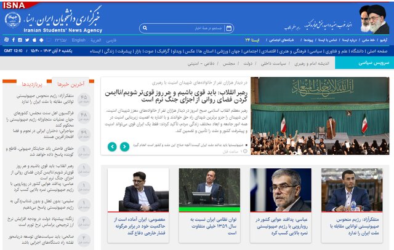The height and width of the screenshot is (250, 394).
Task: Switch site language to English
Action: coord(78,40)
